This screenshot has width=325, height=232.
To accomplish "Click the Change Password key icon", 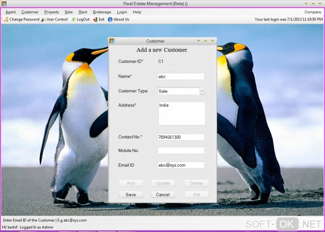I will tap(6, 19).
